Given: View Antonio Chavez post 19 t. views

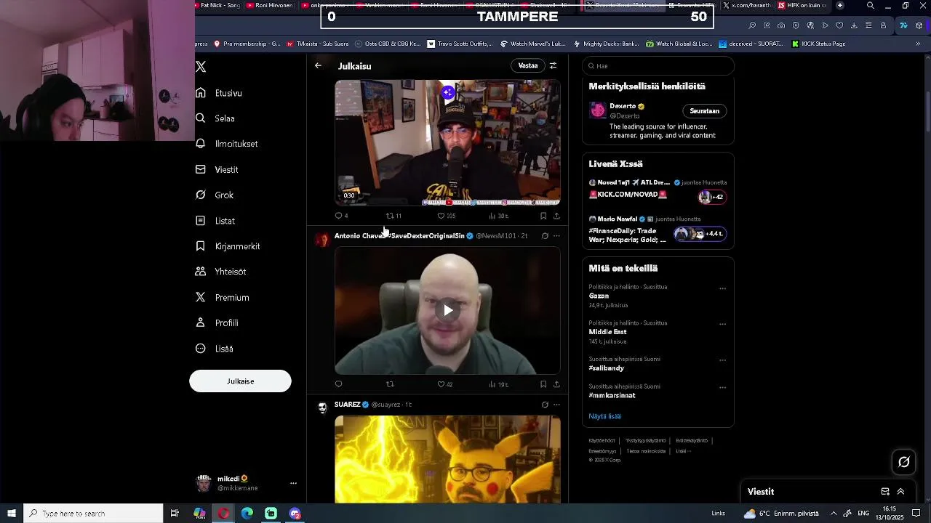Looking at the screenshot, I should (498, 384).
